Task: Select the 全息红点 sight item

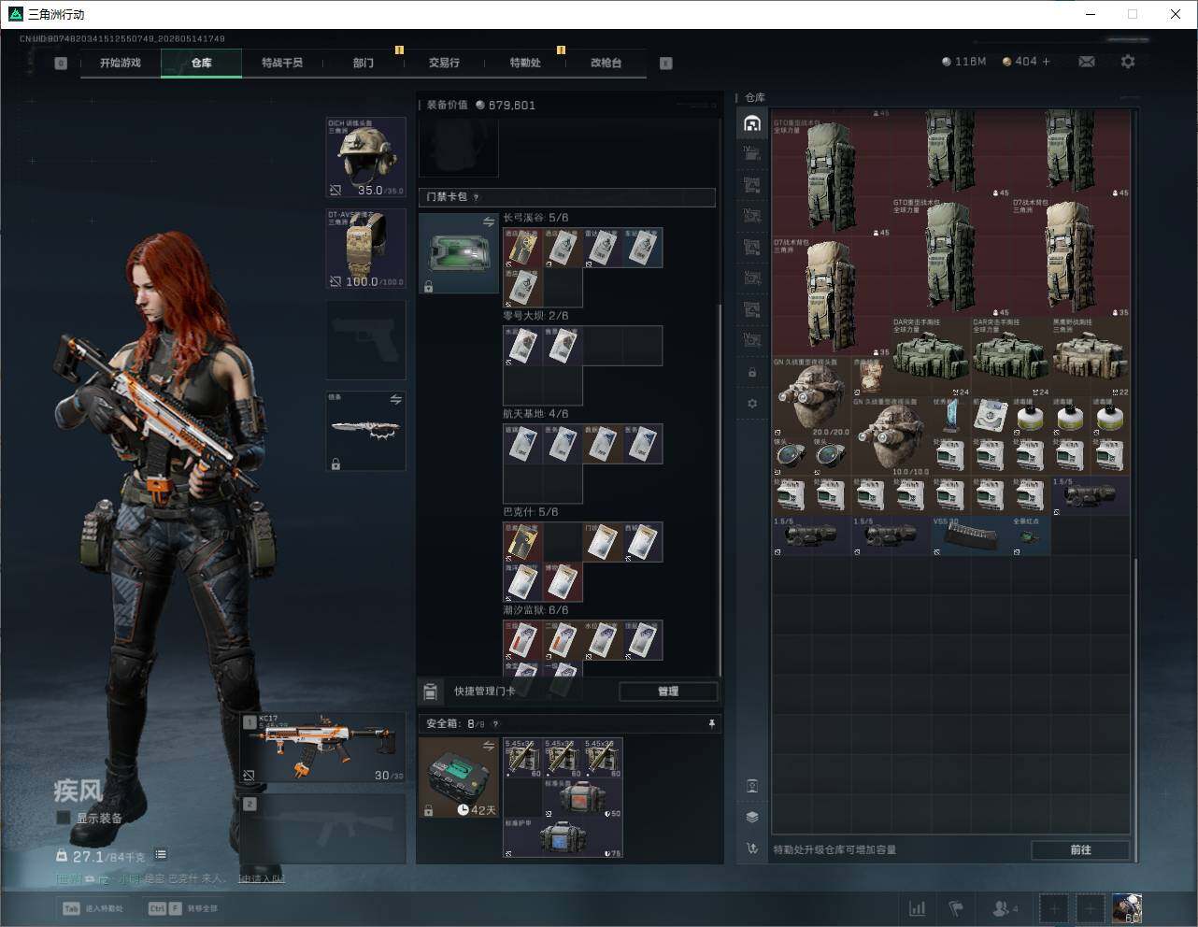Action: pos(1031,535)
